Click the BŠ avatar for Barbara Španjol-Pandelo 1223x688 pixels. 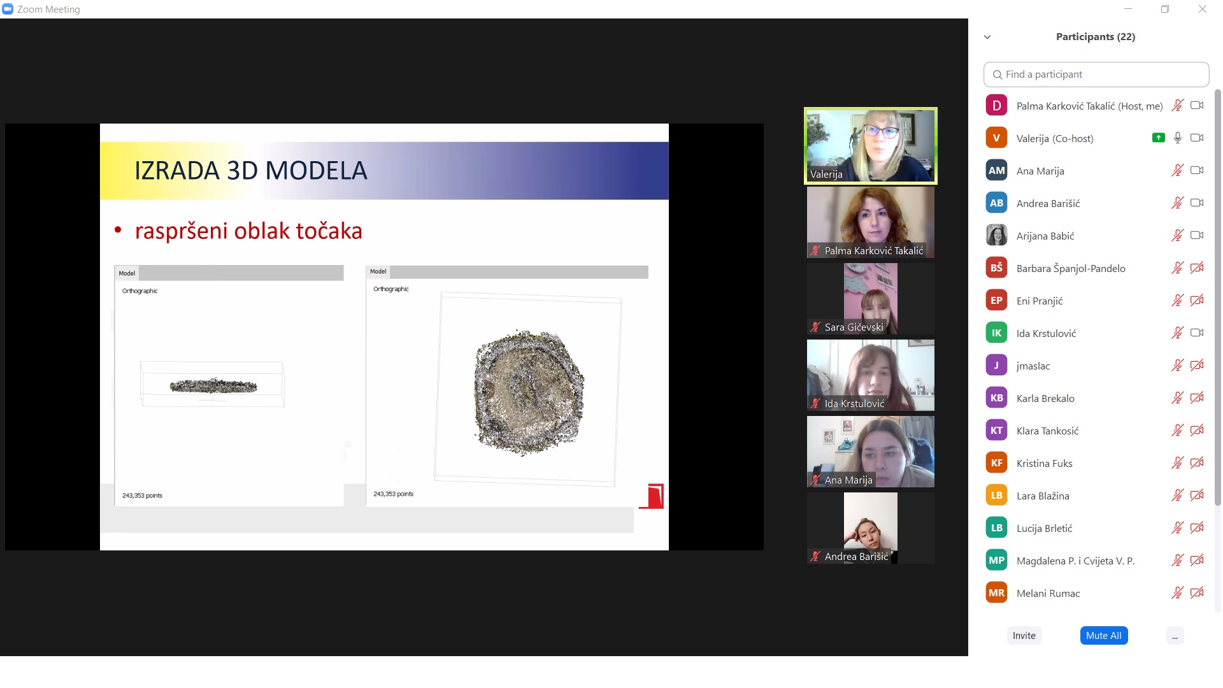[996, 268]
